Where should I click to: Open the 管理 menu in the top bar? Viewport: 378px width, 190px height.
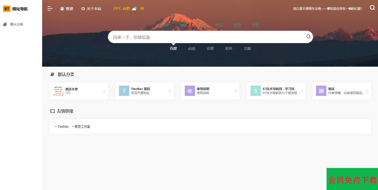pos(67,9)
